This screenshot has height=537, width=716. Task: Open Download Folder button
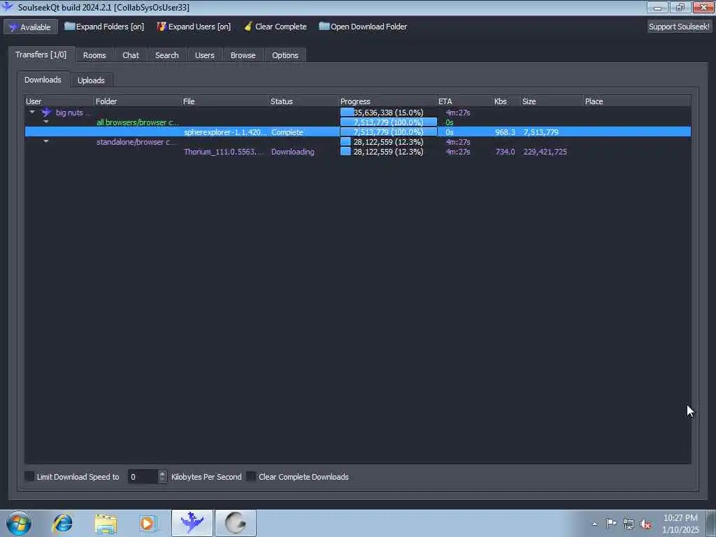coord(363,27)
